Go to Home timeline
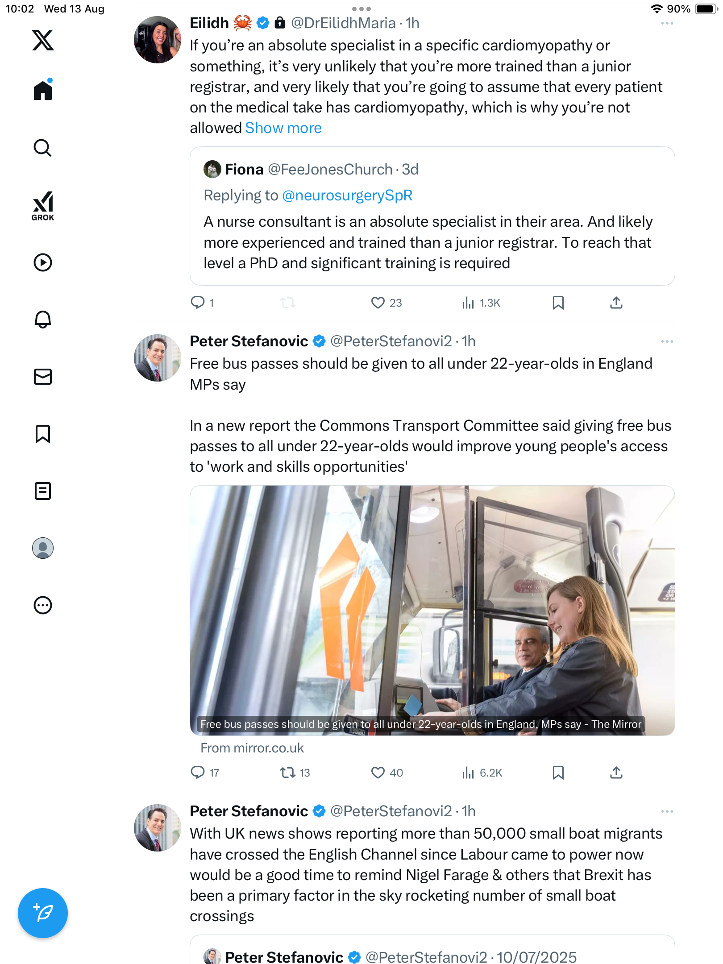The width and height of the screenshot is (723, 964). click(43, 90)
